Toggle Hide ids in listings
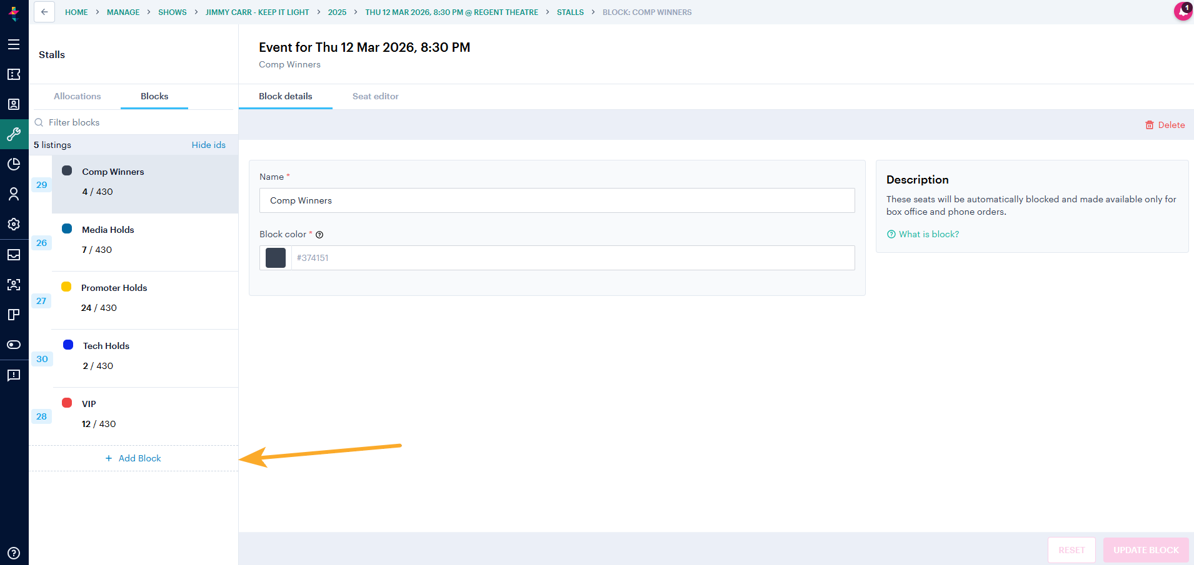The image size is (1194, 565). [209, 145]
